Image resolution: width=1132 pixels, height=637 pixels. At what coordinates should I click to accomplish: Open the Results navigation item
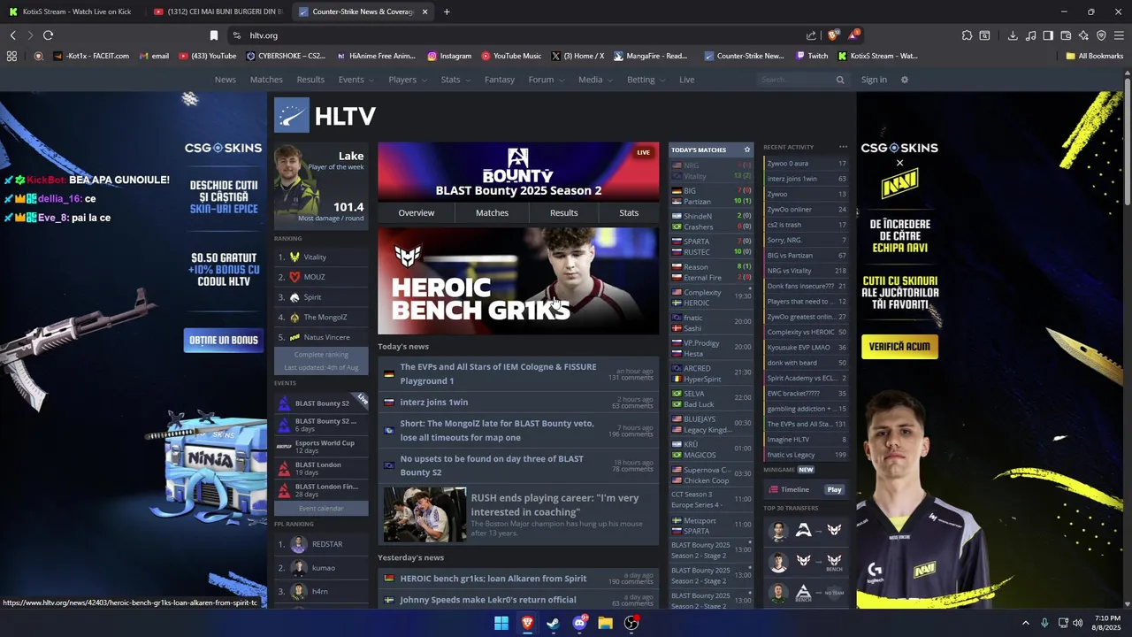coord(310,80)
